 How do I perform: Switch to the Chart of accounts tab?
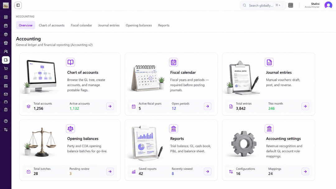click(52, 25)
